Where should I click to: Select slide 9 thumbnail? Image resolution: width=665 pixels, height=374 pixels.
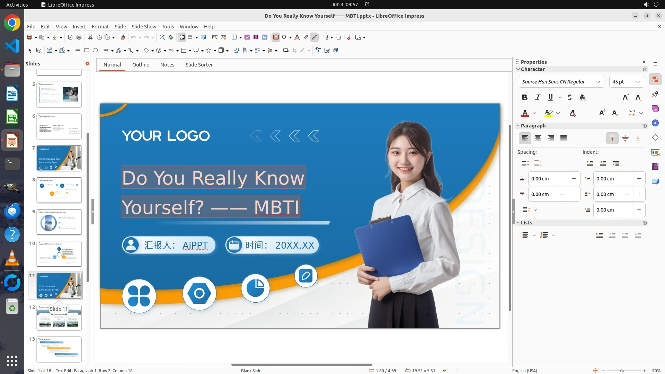59,222
